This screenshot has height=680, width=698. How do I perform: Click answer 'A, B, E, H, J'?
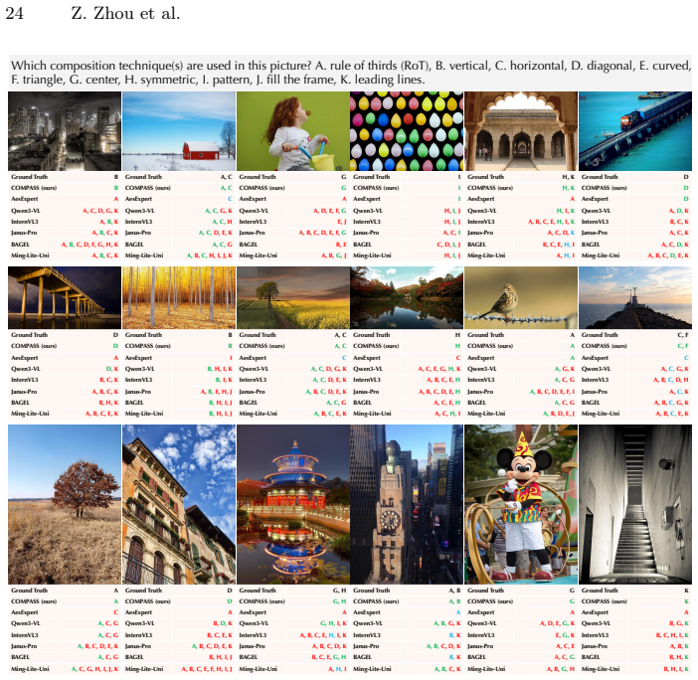pos(217,392)
